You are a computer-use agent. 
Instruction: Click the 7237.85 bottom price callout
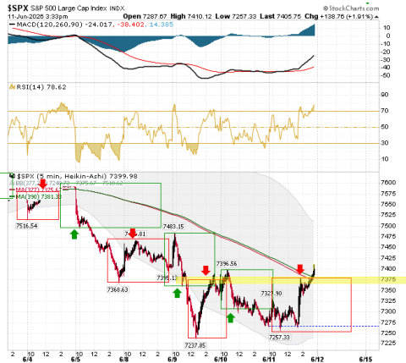point(195,345)
